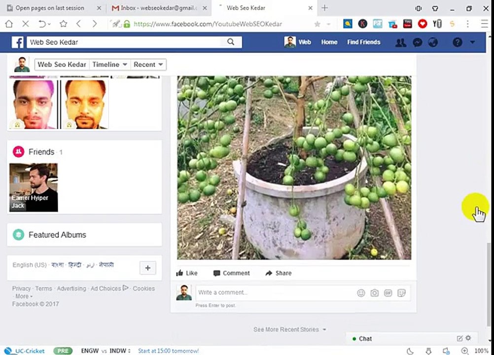Start a new message from chat bar

point(459,338)
